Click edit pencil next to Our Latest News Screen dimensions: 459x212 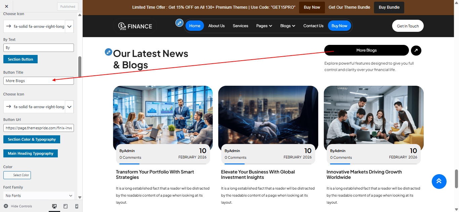[108, 52]
